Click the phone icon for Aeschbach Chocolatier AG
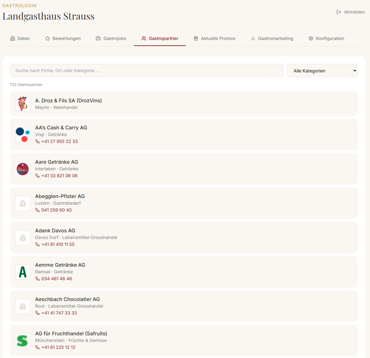 [x=37, y=313]
